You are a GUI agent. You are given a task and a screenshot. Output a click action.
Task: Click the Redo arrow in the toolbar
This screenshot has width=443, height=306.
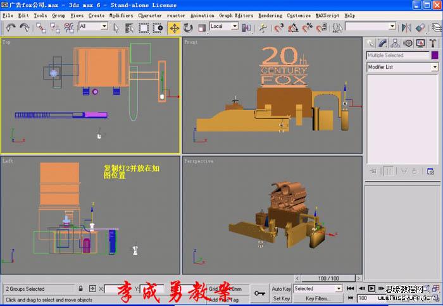[x=25, y=28]
